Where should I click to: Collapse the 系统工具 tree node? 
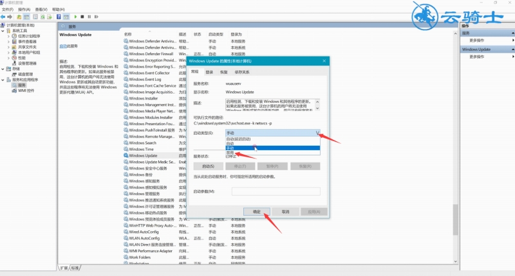3,31
